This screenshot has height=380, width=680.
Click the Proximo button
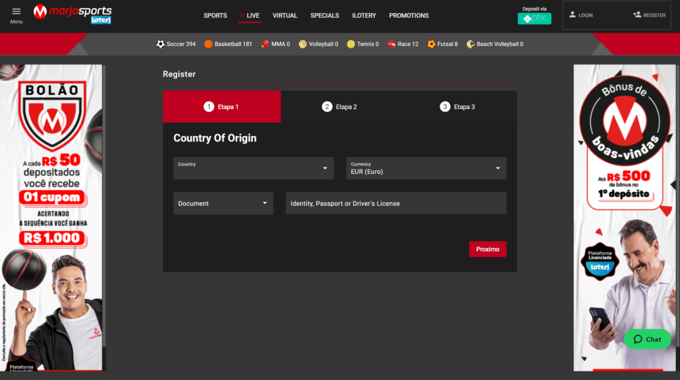click(487, 249)
